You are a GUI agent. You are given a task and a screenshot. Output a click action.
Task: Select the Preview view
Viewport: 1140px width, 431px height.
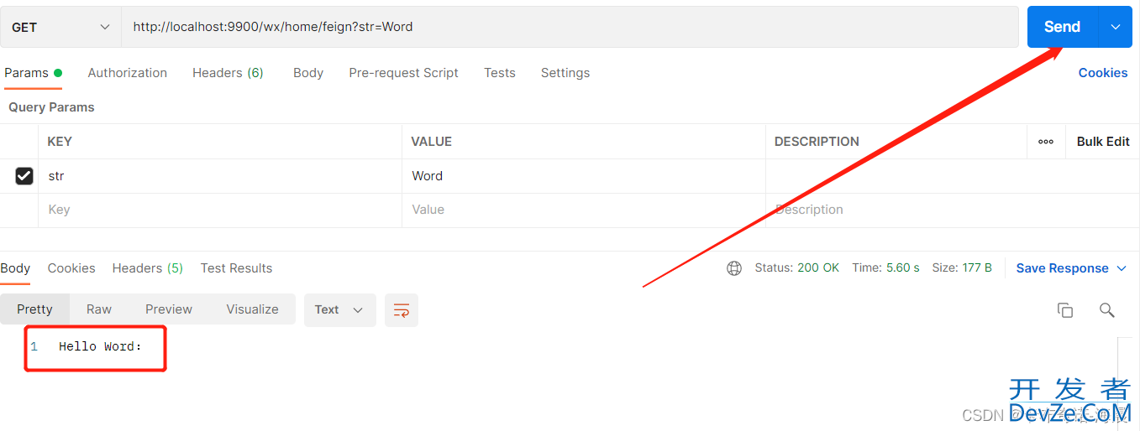[x=169, y=309]
